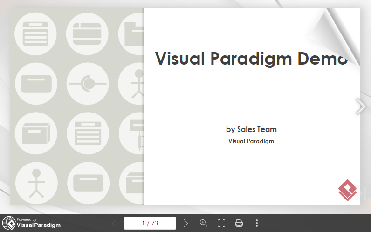Open the Powered by Visual Paradigm link
The width and height of the screenshot is (371, 232).
32,223
